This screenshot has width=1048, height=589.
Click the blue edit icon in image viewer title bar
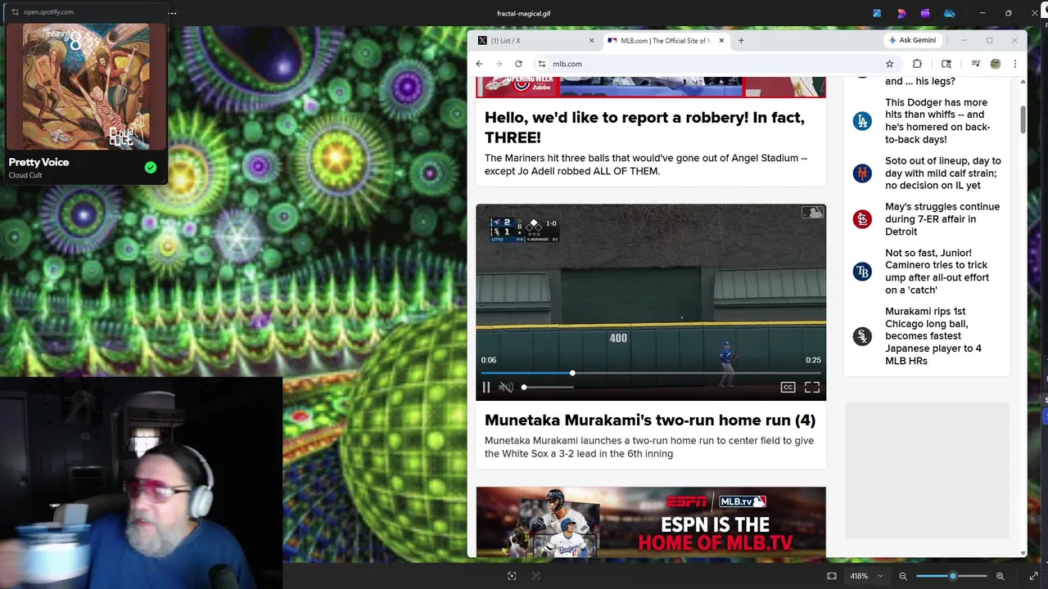[x=877, y=13]
